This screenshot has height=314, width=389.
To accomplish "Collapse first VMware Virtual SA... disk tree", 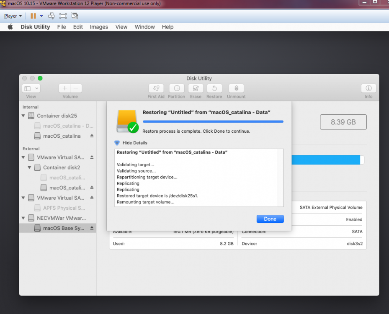I will pyautogui.click(x=23, y=157).
